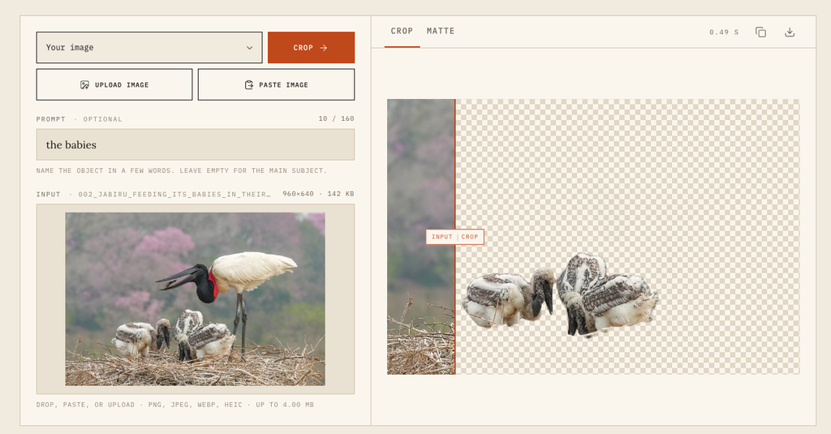This screenshot has width=831, height=434.
Task: Click the upload image picture icon
Action: (x=84, y=85)
